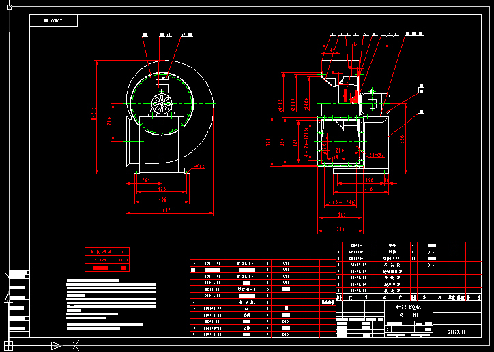
Task: Click the "4-72 №4A" title block text
Action: coord(408,307)
